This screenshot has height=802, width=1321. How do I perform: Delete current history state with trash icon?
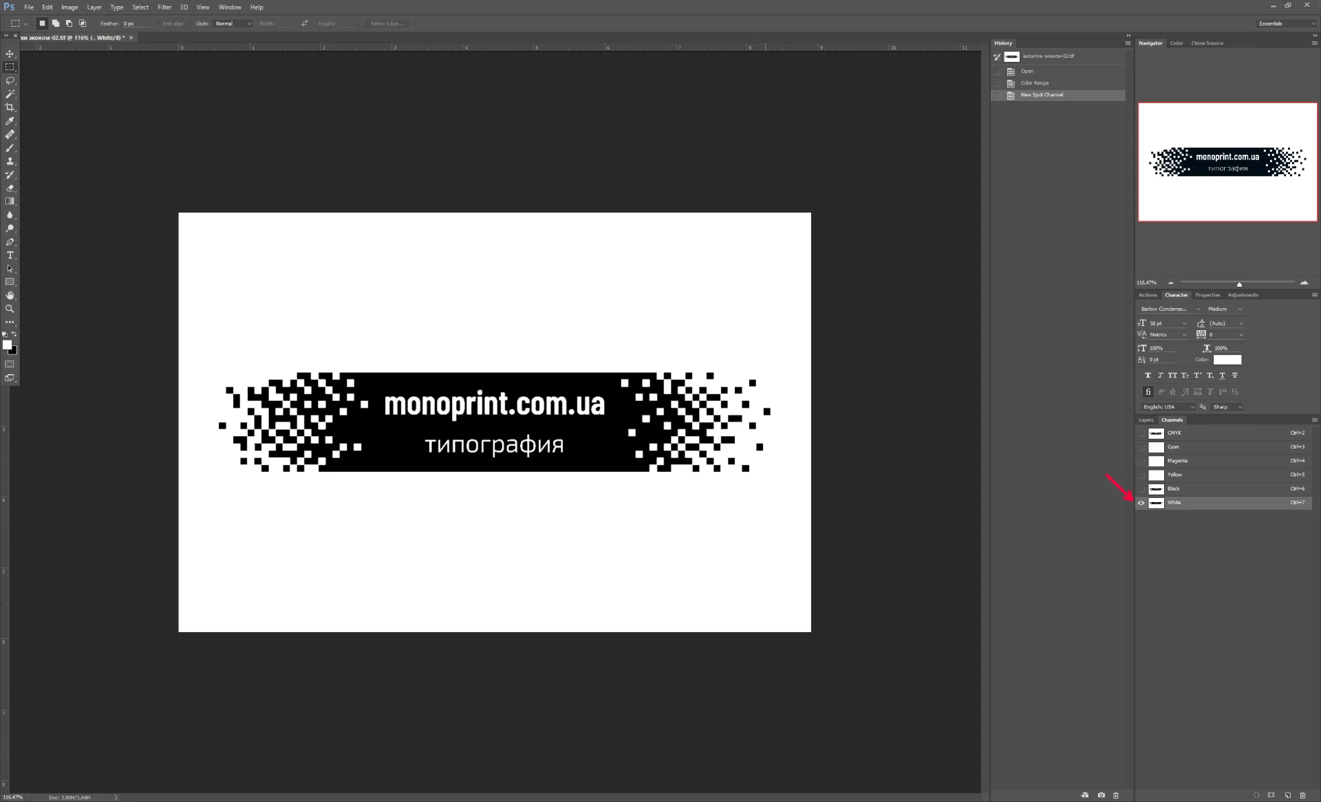pos(1116,795)
